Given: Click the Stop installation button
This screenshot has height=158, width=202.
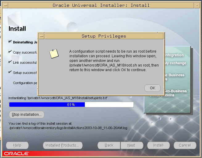Looking at the screenshot, I should [27, 115].
